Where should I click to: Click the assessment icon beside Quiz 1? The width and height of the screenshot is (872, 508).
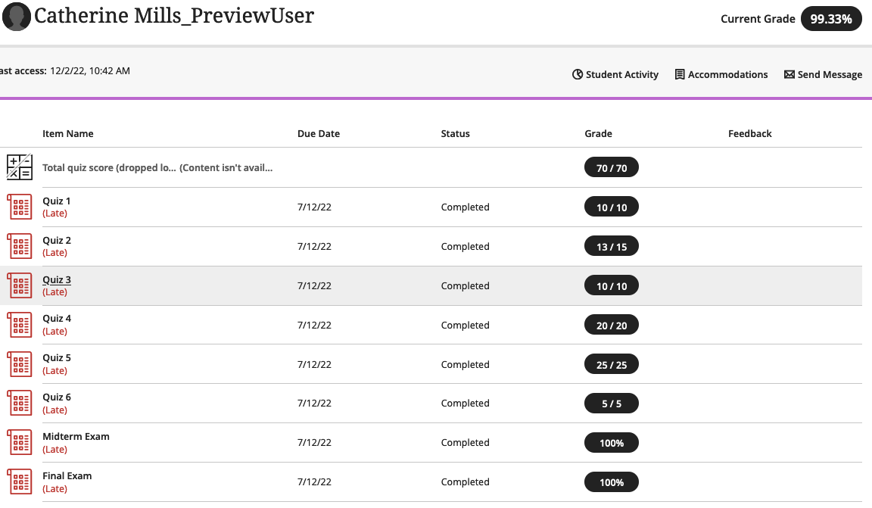(x=20, y=206)
